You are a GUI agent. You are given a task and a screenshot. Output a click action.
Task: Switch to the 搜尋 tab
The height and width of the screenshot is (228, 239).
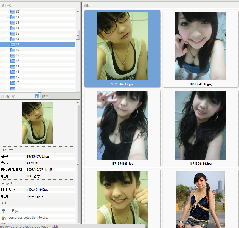click(x=45, y=96)
